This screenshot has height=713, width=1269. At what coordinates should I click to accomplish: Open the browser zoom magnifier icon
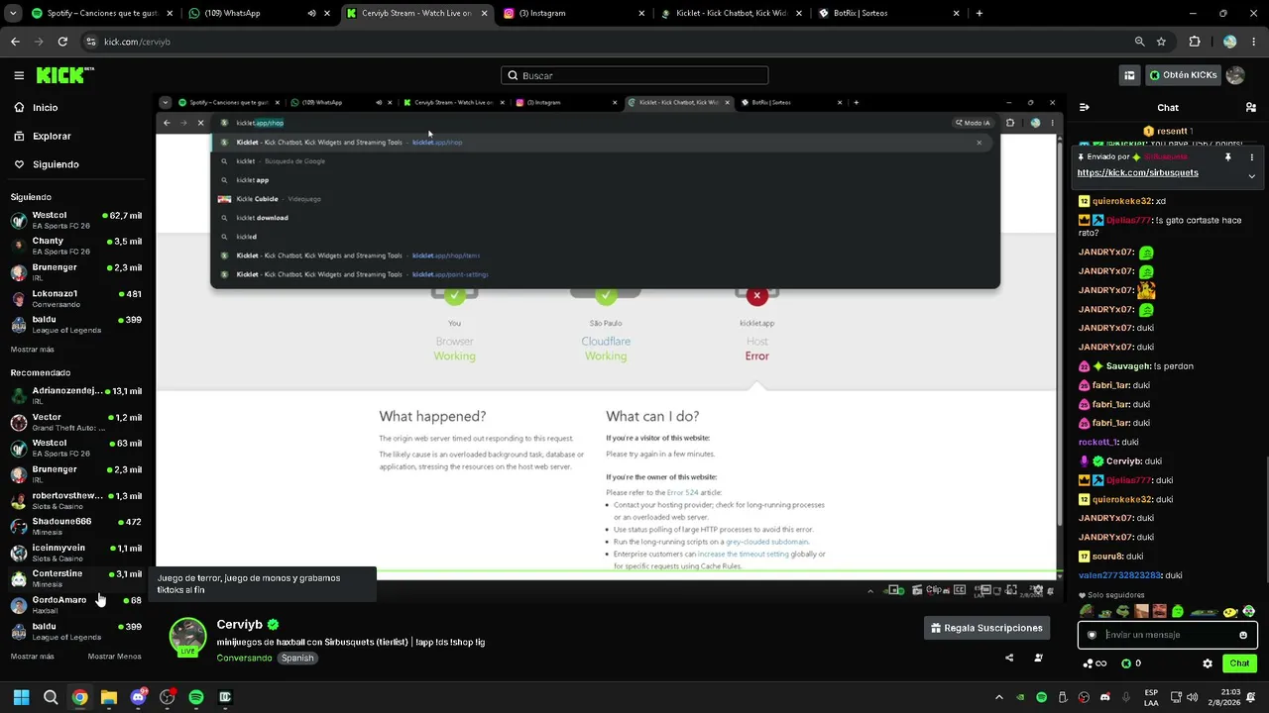coord(1139,42)
